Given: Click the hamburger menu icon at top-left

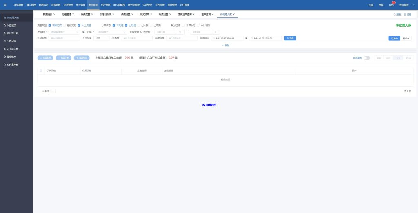Looking at the screenshot, I should click(5, 5).
